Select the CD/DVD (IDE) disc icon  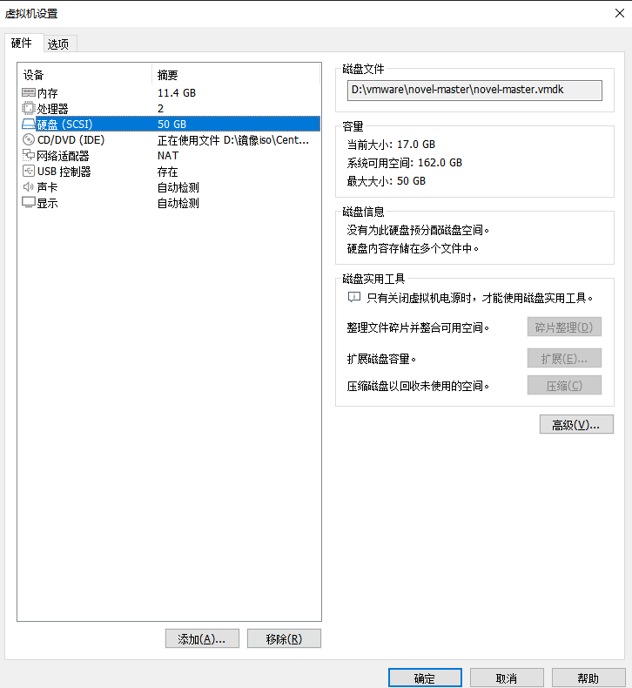(29, 140)
